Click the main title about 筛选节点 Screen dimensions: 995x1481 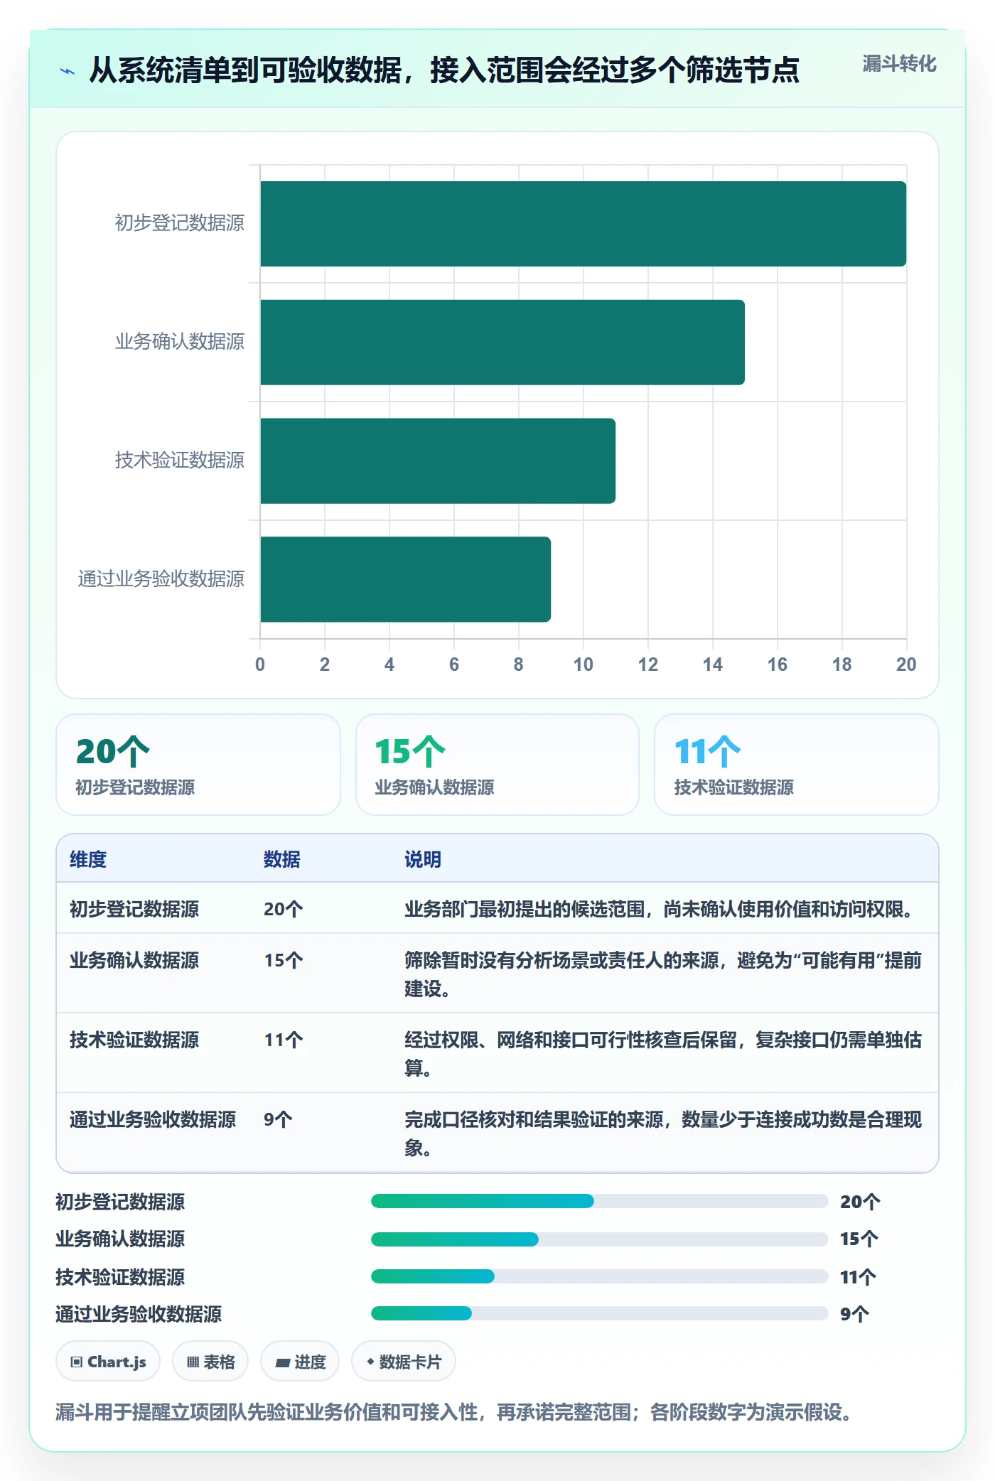coord(444,70)
